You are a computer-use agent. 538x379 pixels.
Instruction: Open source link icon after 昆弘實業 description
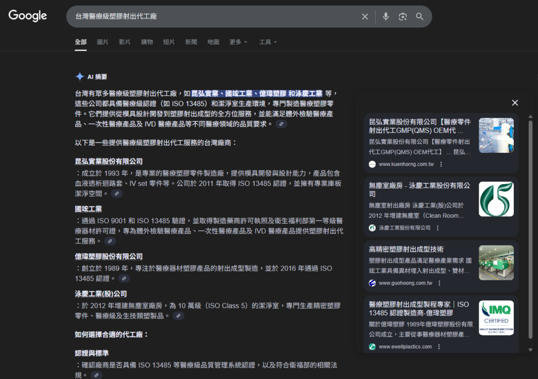pyautogui.click(x=117, y=194)
